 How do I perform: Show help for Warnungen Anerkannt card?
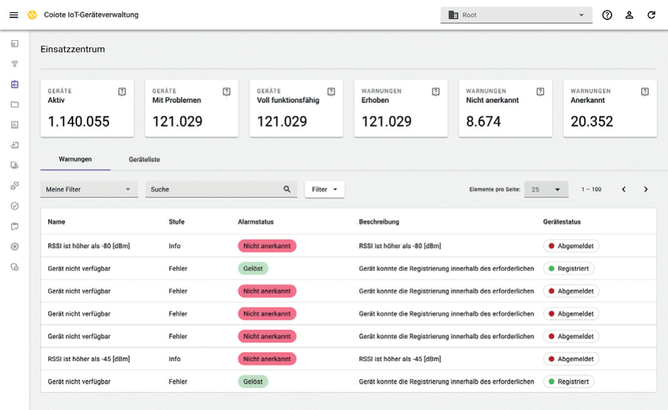[x=645, y=92]
